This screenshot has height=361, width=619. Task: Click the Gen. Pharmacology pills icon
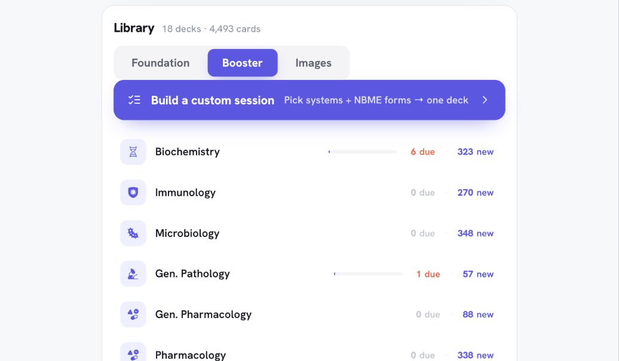coord(133,314)
